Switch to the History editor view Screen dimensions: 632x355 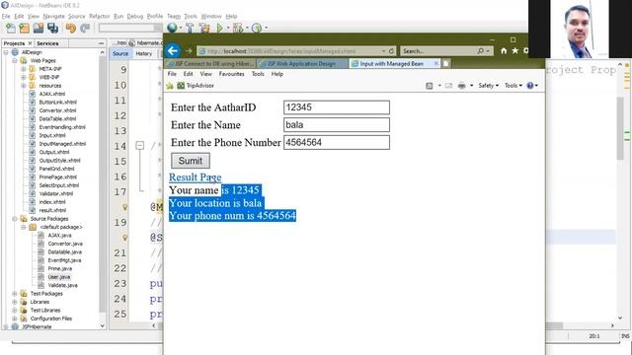pyautogui.click(x=143, y=53)
